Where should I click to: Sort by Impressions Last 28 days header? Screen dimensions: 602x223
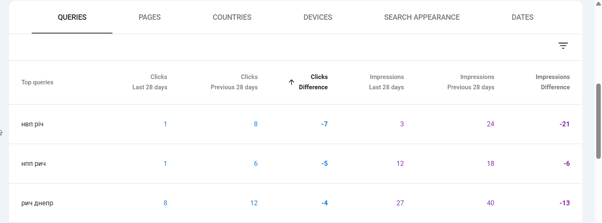[x=387, y=82]
